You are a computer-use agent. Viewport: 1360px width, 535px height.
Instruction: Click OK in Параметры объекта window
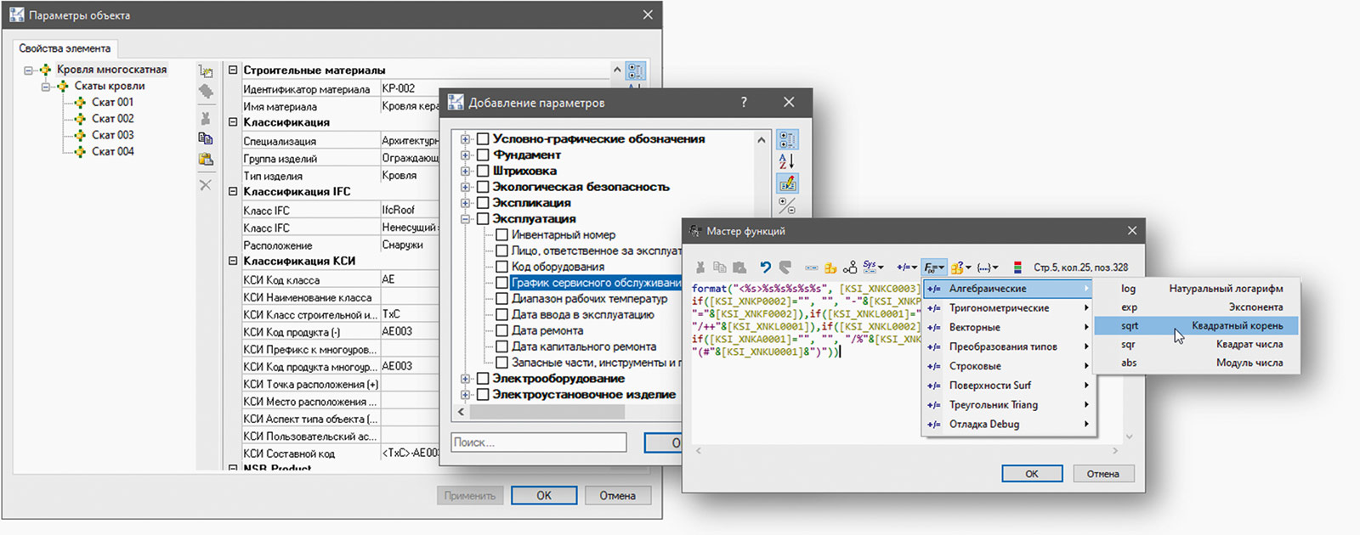click(x=544, y=495)
